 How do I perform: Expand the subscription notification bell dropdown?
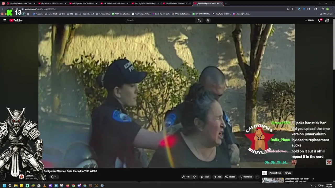[54, 177]
